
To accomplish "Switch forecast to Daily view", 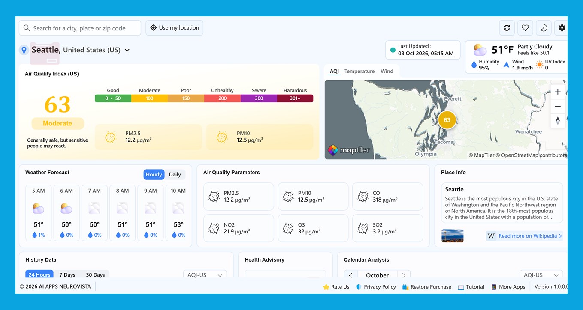I will [x=175, y=175].
